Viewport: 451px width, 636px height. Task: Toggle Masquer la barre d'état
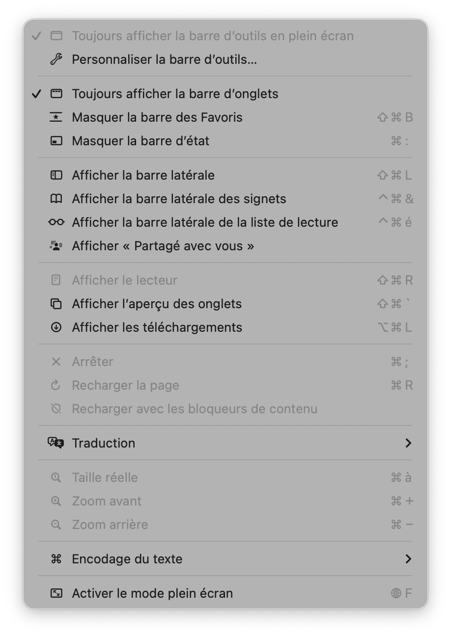pos(141,141)
